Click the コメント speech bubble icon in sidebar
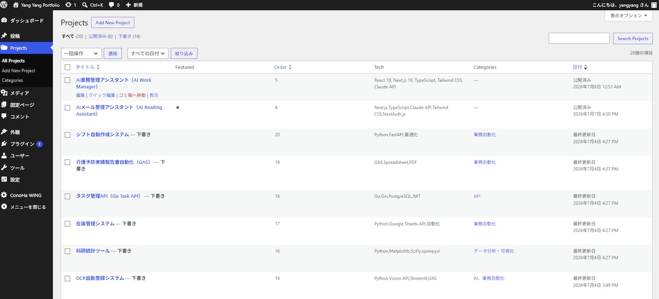The height and width of the screenshot is (299, 659). point(4,116)
